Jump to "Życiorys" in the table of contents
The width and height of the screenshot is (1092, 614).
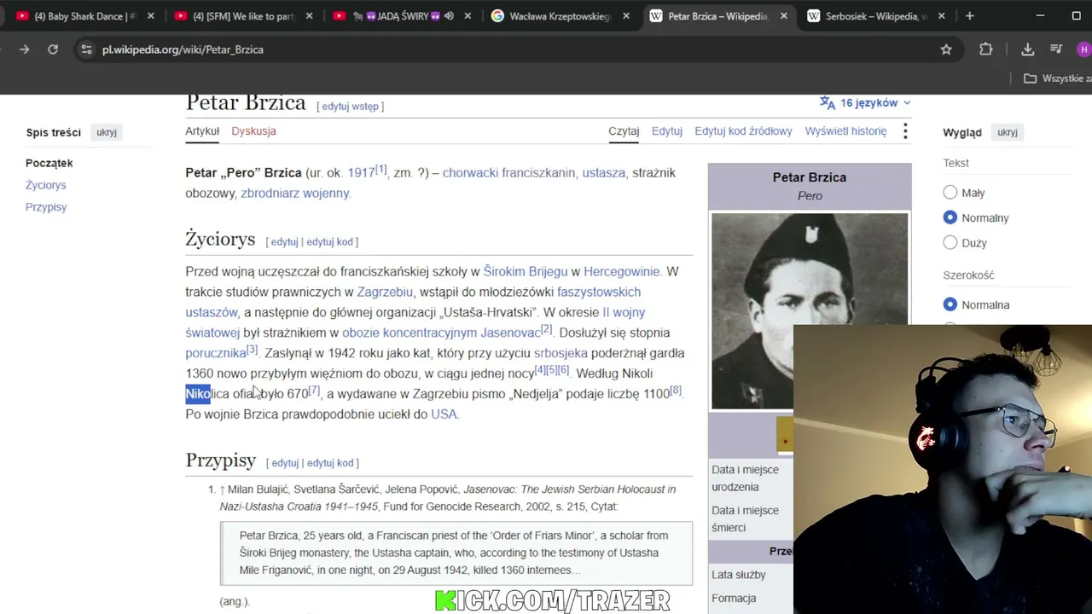(46, 185)
